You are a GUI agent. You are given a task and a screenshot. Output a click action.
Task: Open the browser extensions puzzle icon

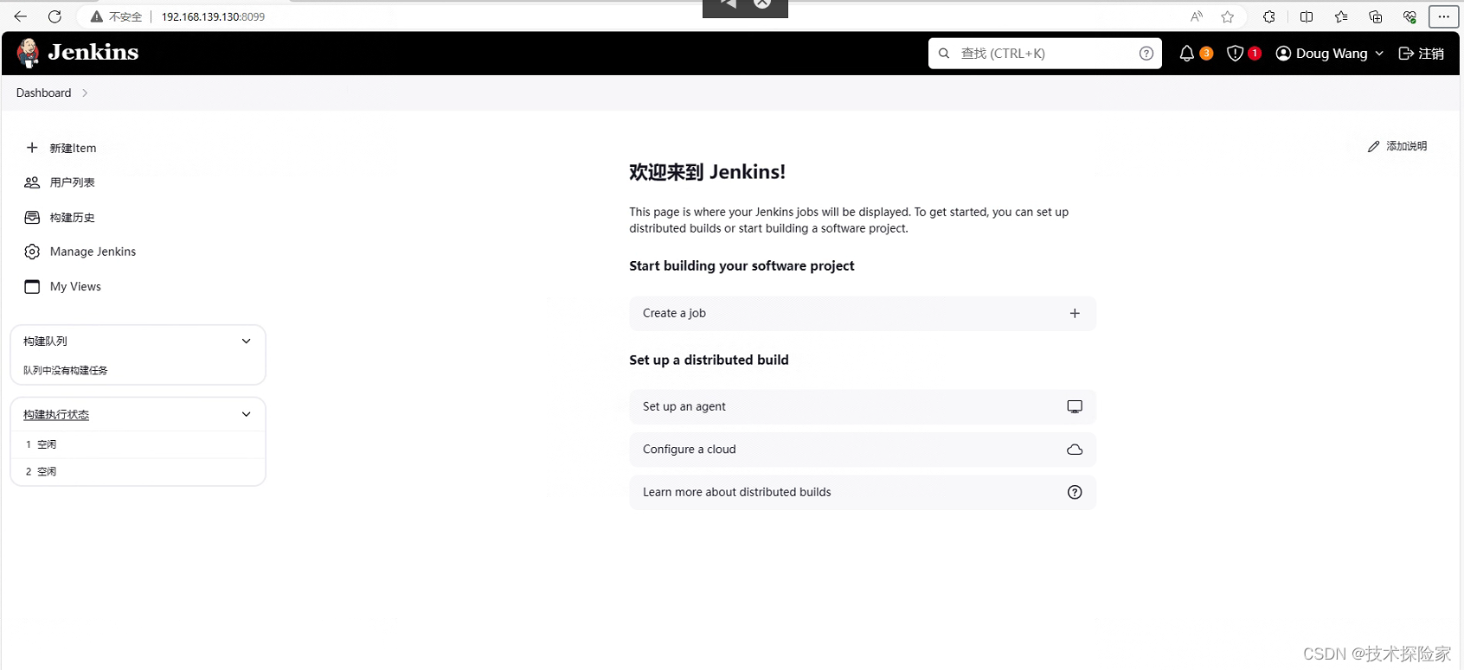tap(1269, 16)
